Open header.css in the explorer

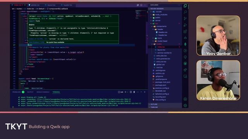pos(163,32)
